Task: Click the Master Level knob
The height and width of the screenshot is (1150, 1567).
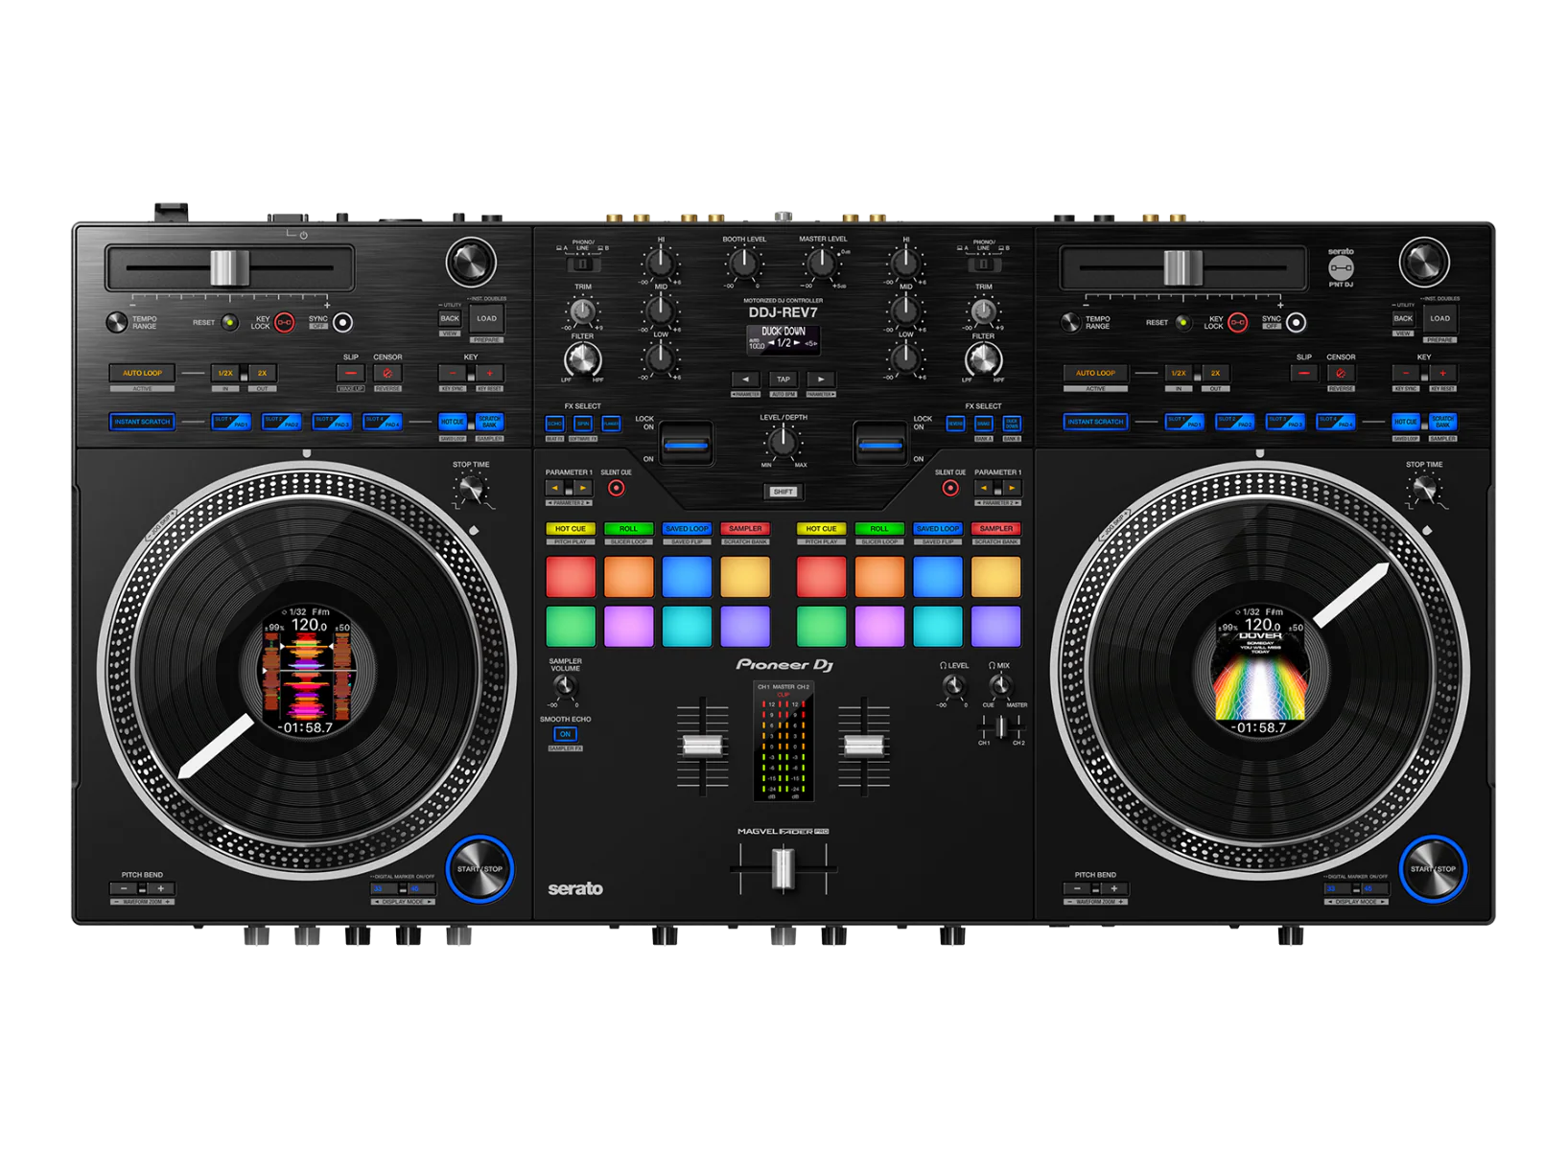Action: pyautogui.click(x=821, y=263)
